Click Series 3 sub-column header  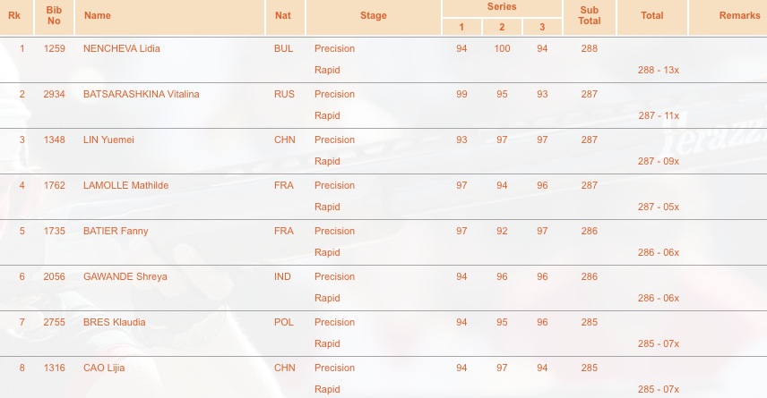pyautogui.click(x=542, y=28)
